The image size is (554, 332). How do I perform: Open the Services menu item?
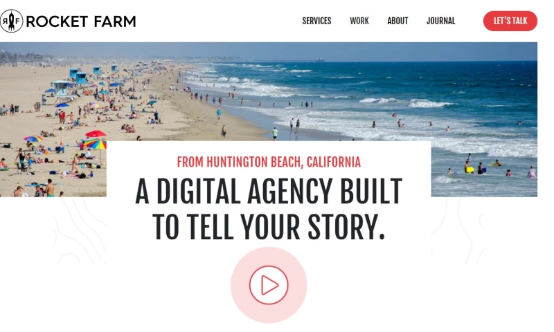coord(316,21)
